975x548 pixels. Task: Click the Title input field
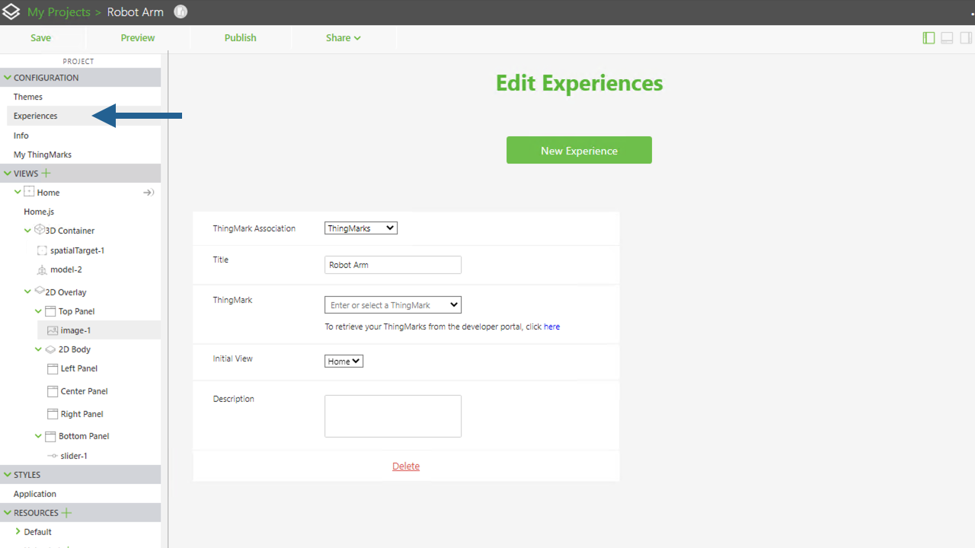pos(393,265)
